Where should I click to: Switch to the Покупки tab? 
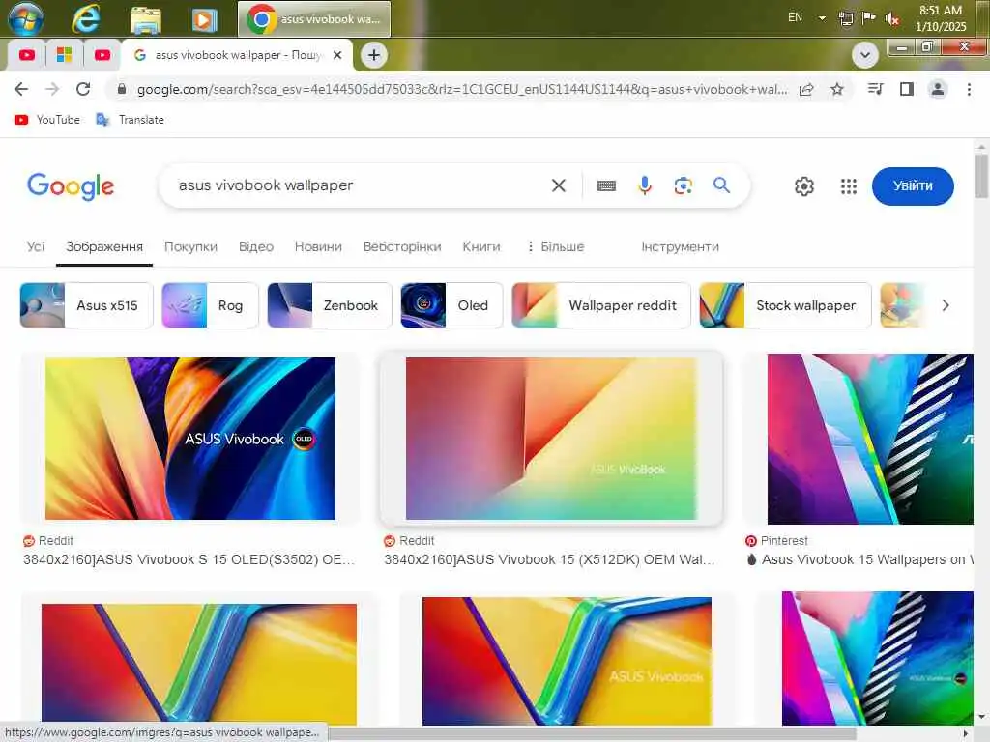click(x=190, y=246)
